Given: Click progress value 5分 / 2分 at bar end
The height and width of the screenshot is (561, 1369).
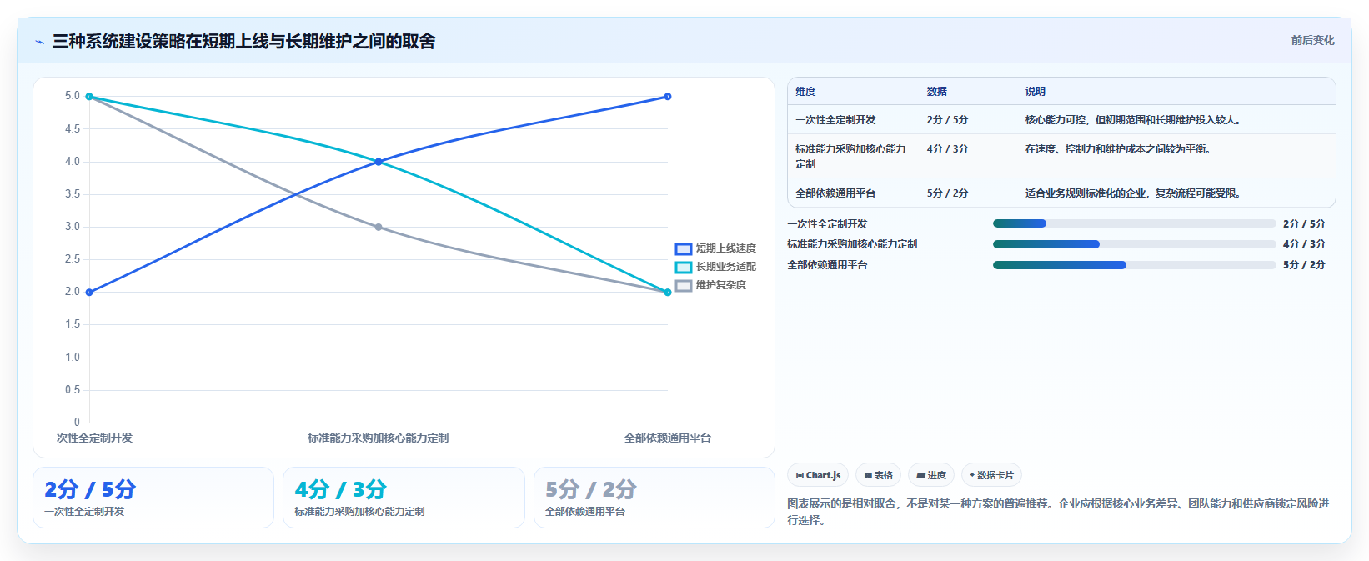Looking at the screenshot, I should (1304, 265).
